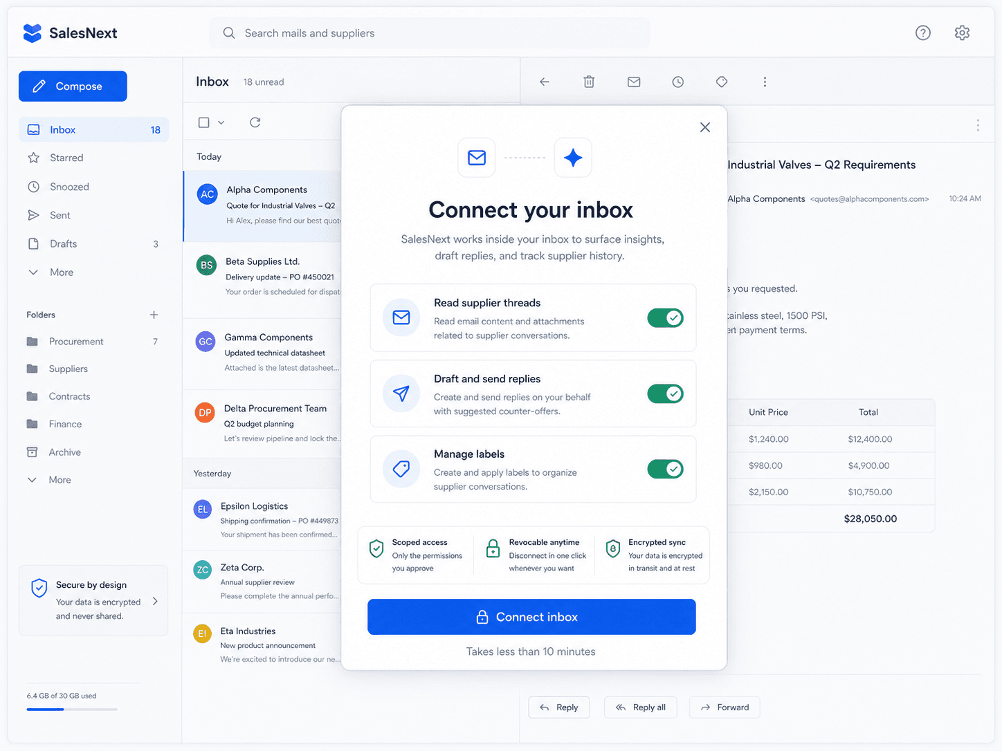
Task: Open the Starred mail view
Action: [93, 158]
